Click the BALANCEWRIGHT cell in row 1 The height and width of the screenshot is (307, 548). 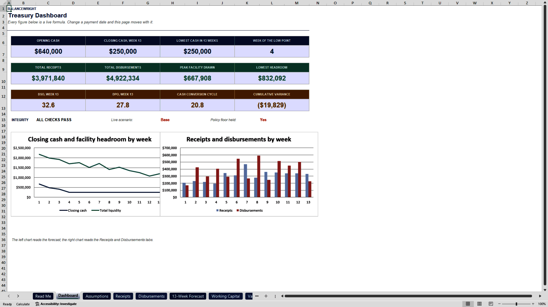click(x=22, y=9)
